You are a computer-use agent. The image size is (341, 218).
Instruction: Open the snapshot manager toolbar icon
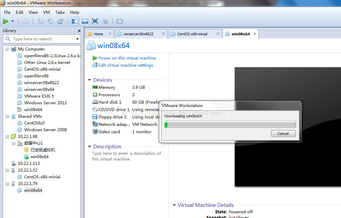pyautogui.click(x=60, y=21)
